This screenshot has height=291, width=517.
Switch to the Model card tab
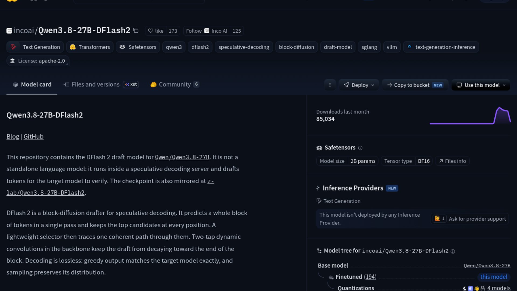pyautogui.click(x=32, y=85)
